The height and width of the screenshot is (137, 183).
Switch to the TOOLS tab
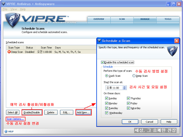coord(168,19)
